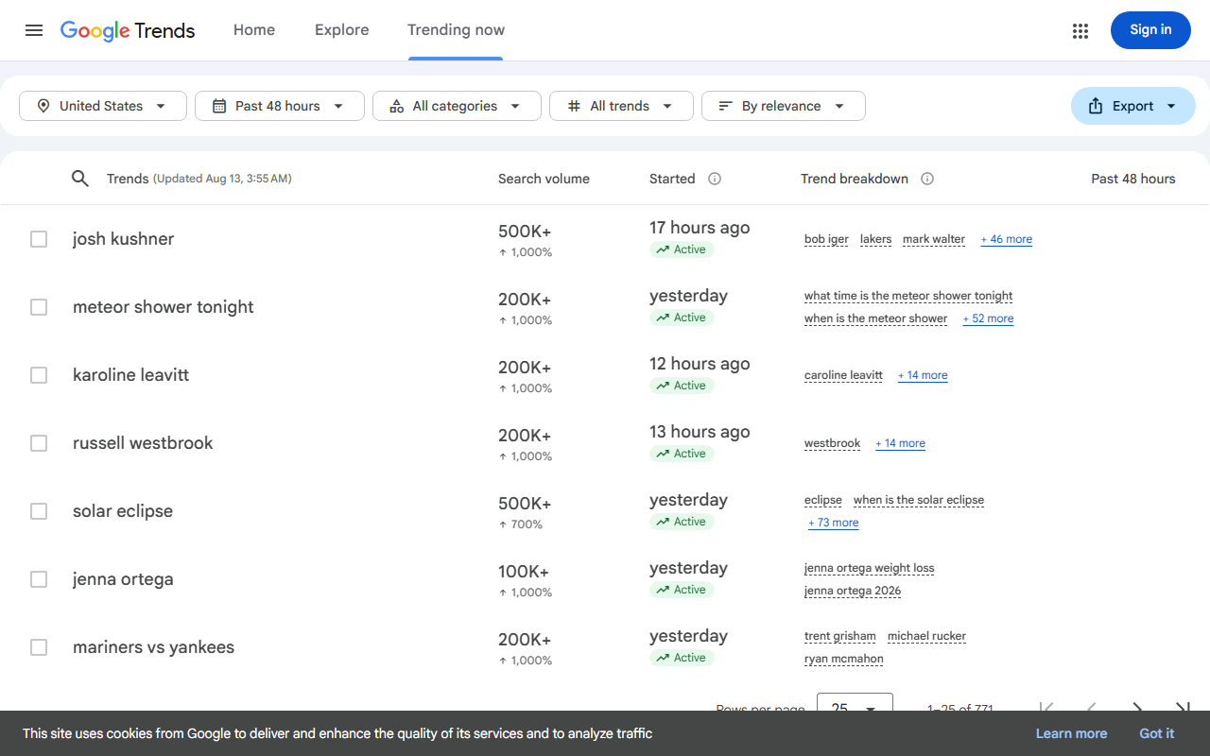Click the michael rucker breakdown term
Screen dimensions: 1210x756
[926, 636]
